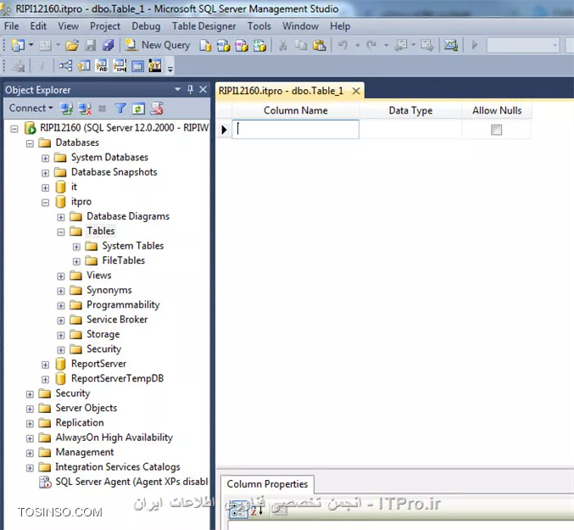This screenshot has height=530, width=574.
Task: Click the Analysis Services XMLA Query icon
Action: pos(259,46)
